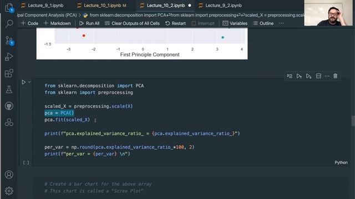Click the Interrupt button
Image resolution: width=355 pixels, height=199 pixels.
(203, 23)
